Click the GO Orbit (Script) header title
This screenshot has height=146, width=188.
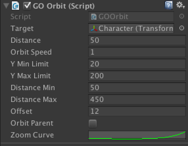point(64,6)
